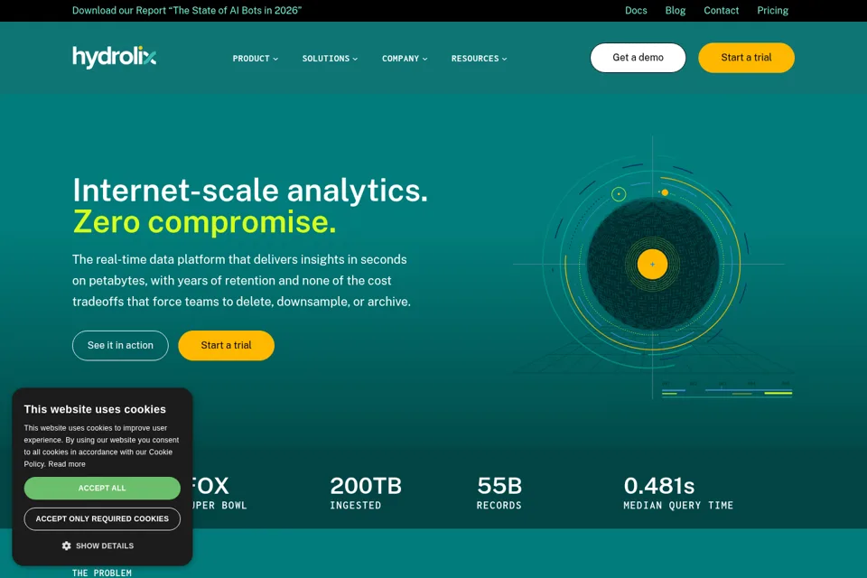867x578 pixels.
Task: Open the Blog link
Action: [676, 11]
